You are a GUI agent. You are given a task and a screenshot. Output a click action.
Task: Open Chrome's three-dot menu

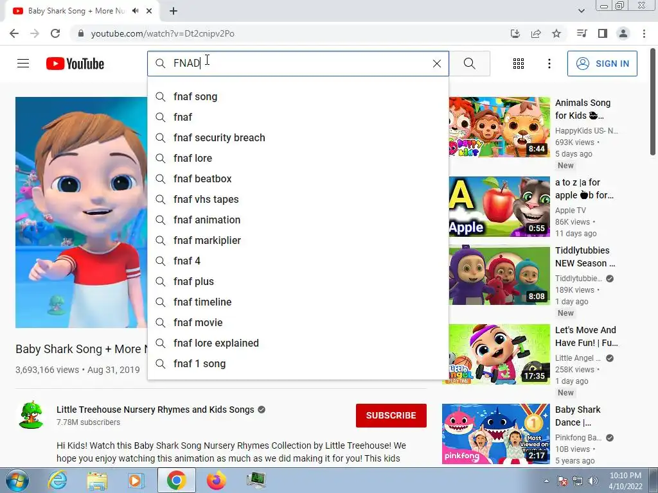(644, 33)
